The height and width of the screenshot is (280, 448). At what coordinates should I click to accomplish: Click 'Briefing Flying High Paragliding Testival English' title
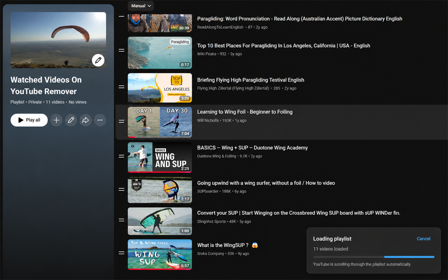pos(251,80)
